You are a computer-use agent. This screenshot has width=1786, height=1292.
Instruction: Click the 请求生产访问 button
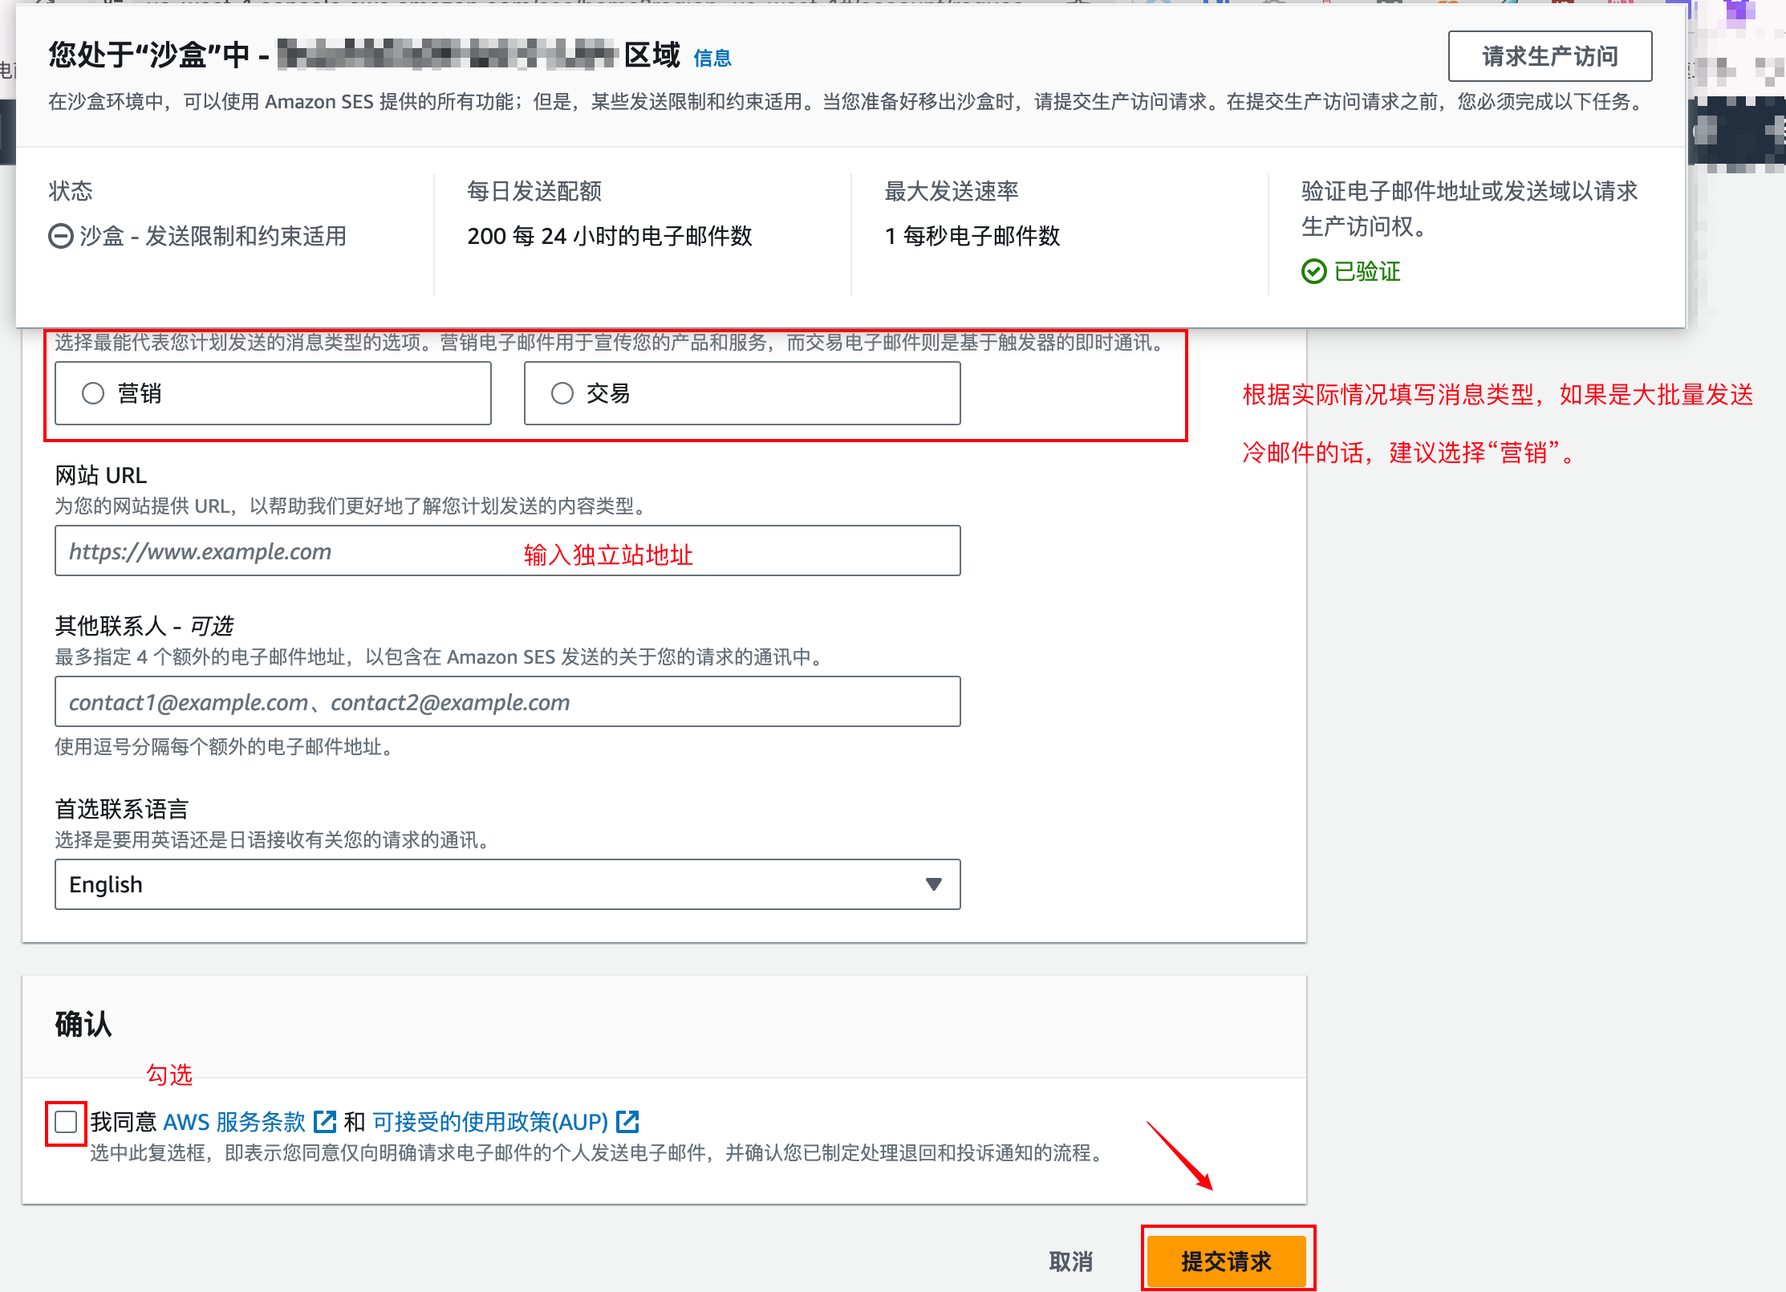1549,56
